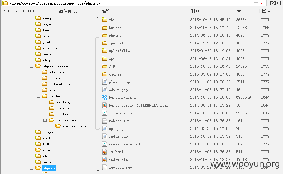Image resolution: width=283 pixels, height=174 pixels.
Task: Collapse the phpcms tree node at bottom
Action: click(x=31, y=168)
